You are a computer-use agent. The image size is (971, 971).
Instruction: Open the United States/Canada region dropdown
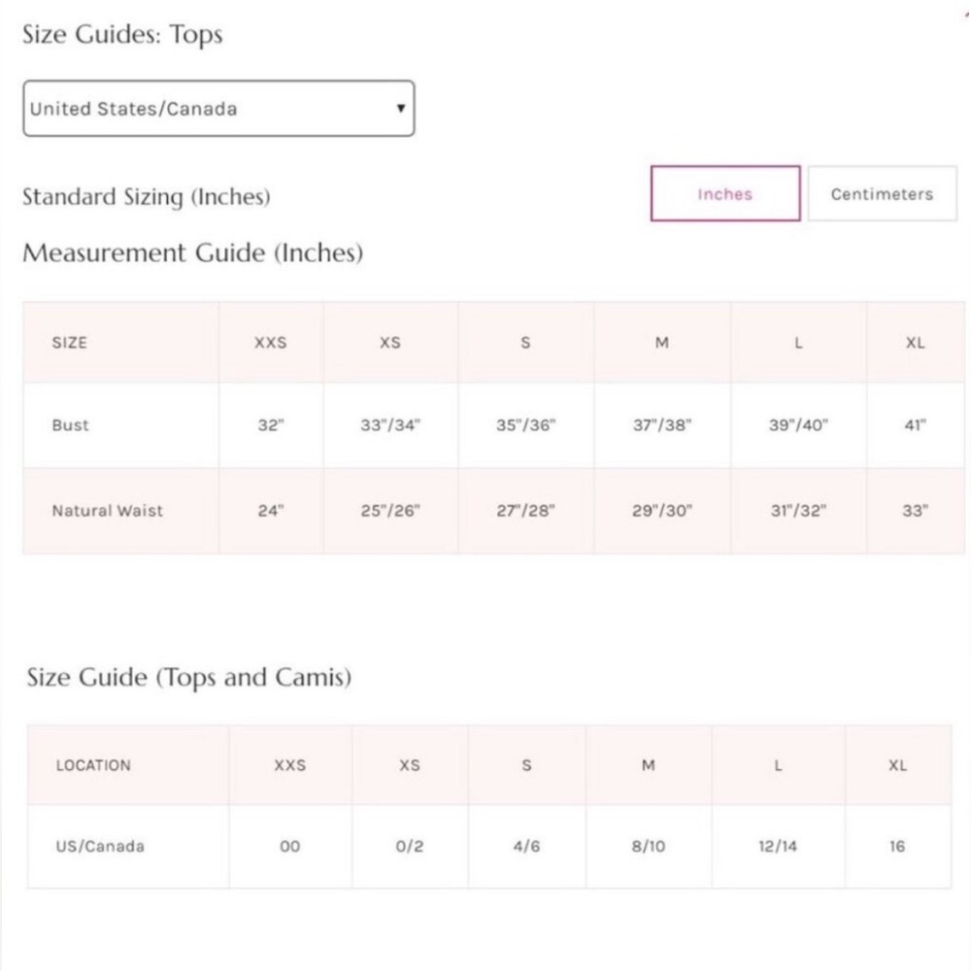pyautogui.click(x=218, y=109)
